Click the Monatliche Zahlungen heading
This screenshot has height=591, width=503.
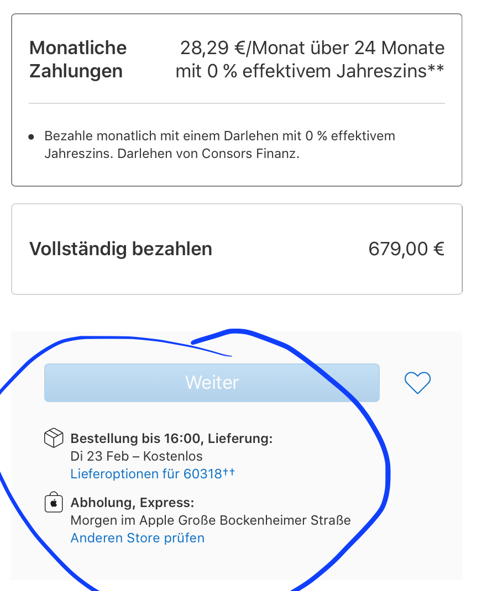coord(78,60)
